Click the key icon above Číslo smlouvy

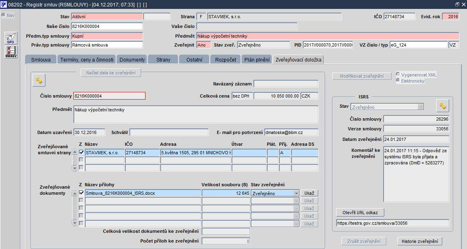point(39,81)
